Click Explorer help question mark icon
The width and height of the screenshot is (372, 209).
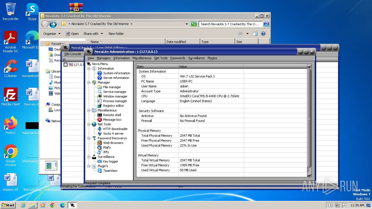click(263, 34)
